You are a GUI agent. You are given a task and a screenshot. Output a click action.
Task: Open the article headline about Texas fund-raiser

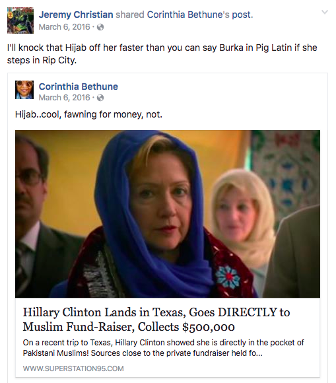point(156,319)
